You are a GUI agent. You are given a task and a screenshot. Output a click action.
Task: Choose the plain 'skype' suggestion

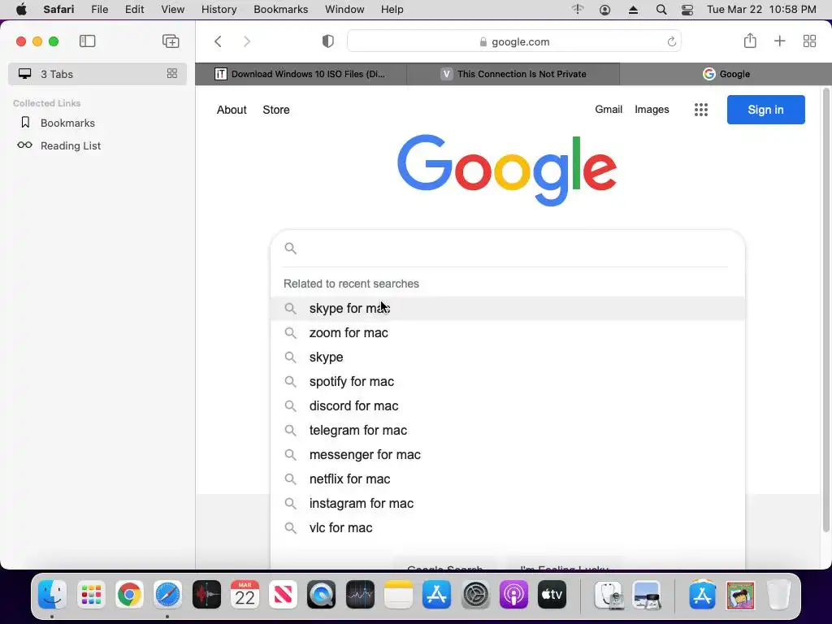click(x=508, y=357)
